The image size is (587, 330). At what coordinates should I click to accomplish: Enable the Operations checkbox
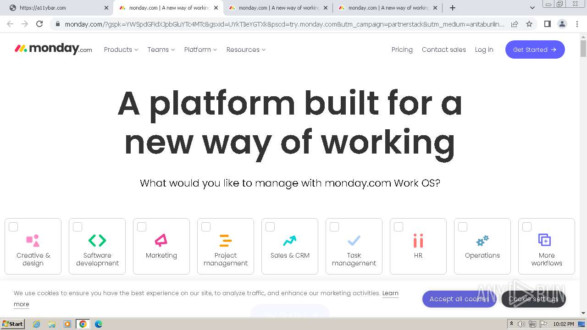point(463,227)
